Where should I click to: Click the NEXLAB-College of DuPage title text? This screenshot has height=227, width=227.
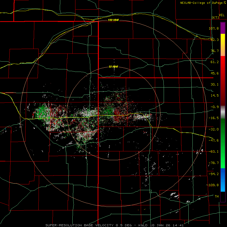202,3
